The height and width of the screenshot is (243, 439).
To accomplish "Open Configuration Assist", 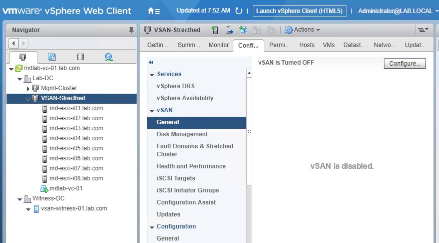I will (186, 202).
